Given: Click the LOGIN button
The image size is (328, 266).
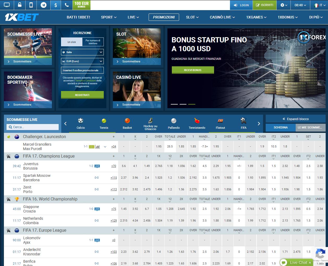Looking at the screenshot, I should pyautogui.click(x=241, y=5).
